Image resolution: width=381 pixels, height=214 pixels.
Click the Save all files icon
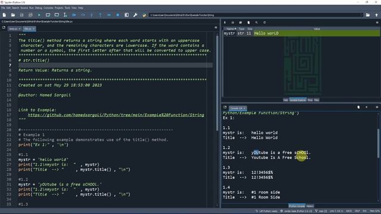pyautogui.click(x=30, y=15)
